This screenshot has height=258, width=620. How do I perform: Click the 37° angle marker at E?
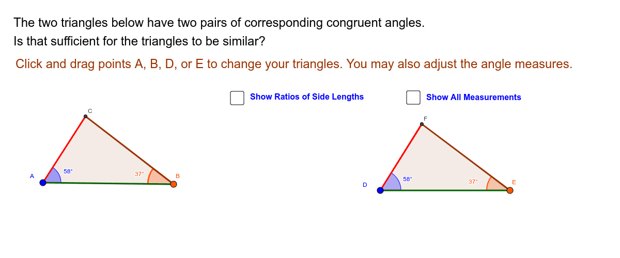click(496, 185)
